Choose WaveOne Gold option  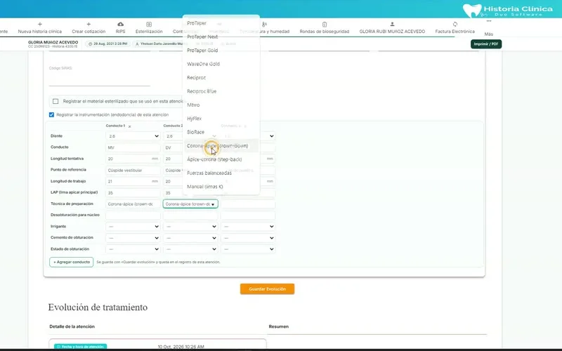pos(221,64)
